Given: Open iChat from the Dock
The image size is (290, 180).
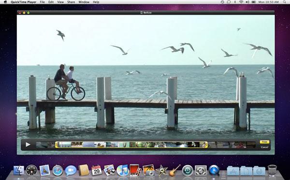Looking at the screenshot, I should pyautogui.click(x=71, y=170).
